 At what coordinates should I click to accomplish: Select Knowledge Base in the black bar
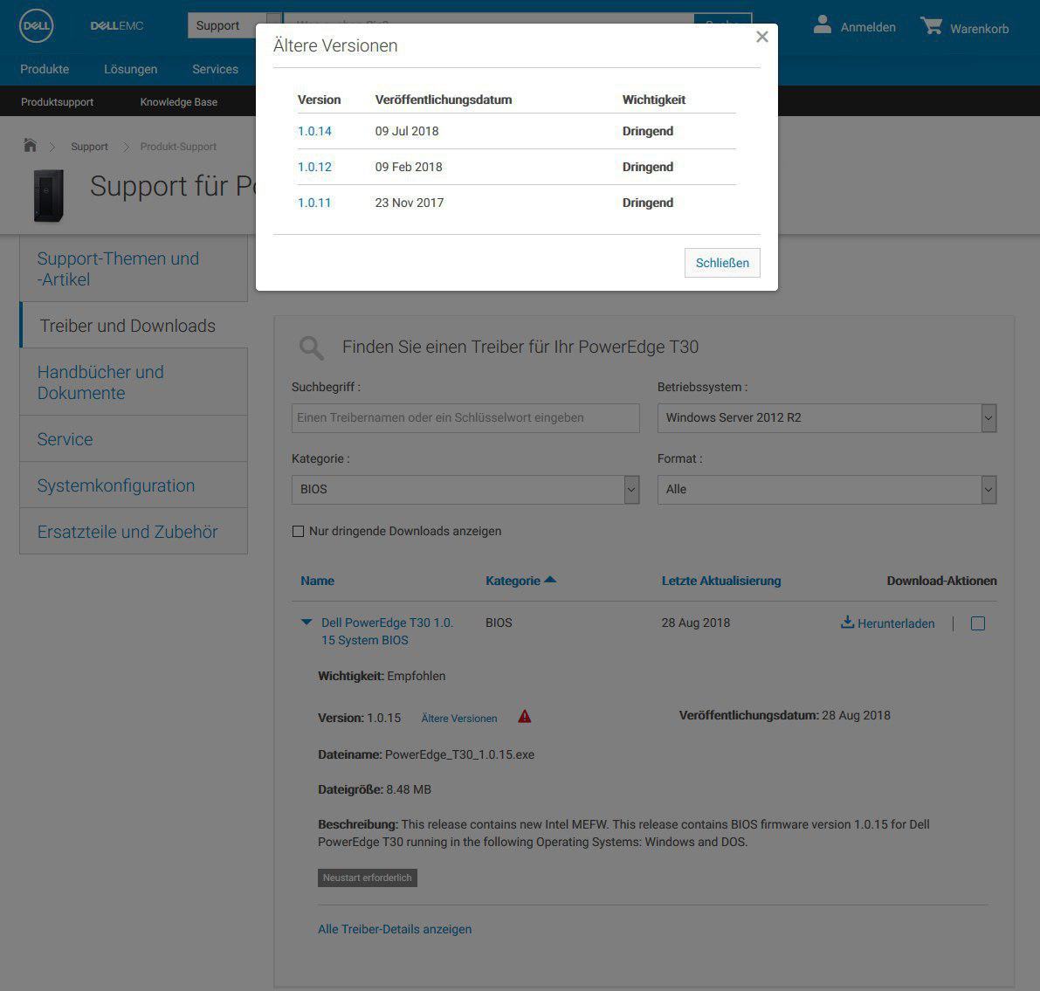pyautogui.click(x=178, y=102)
